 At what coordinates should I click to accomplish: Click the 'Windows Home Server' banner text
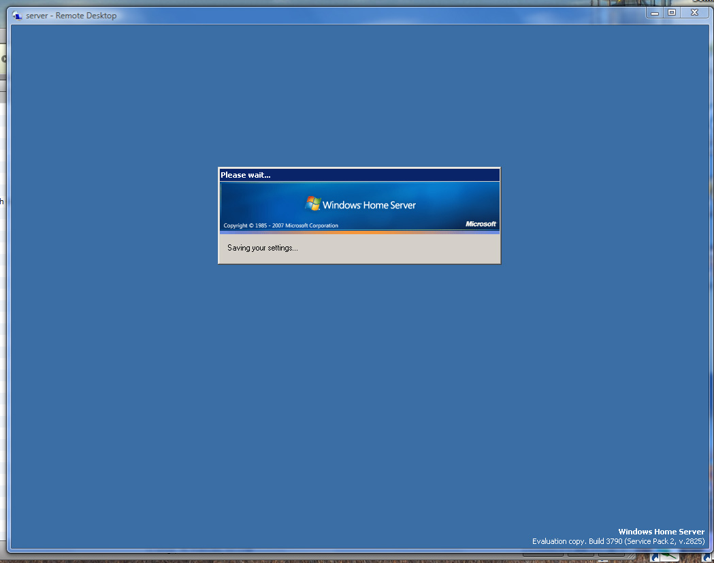(x=369, y=205)
